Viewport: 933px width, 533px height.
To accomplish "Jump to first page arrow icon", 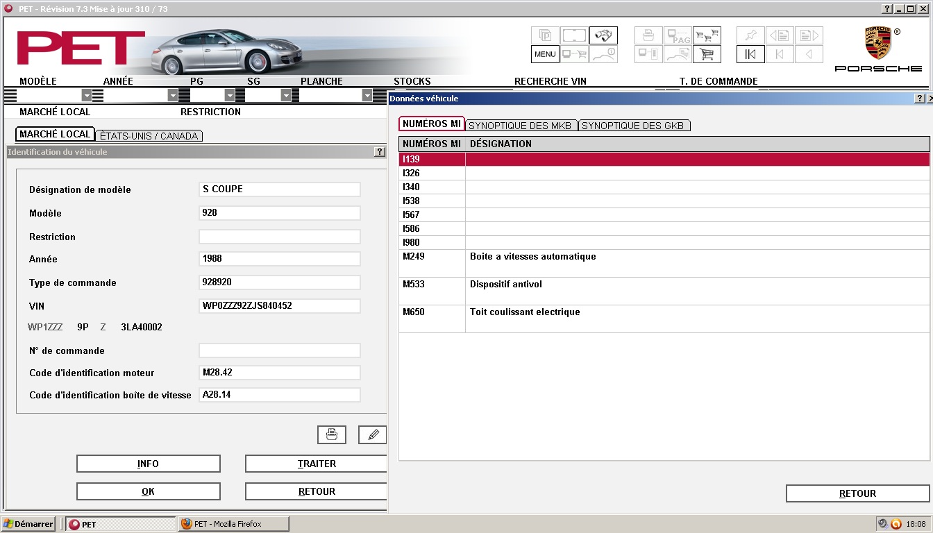I will (750, 54).
